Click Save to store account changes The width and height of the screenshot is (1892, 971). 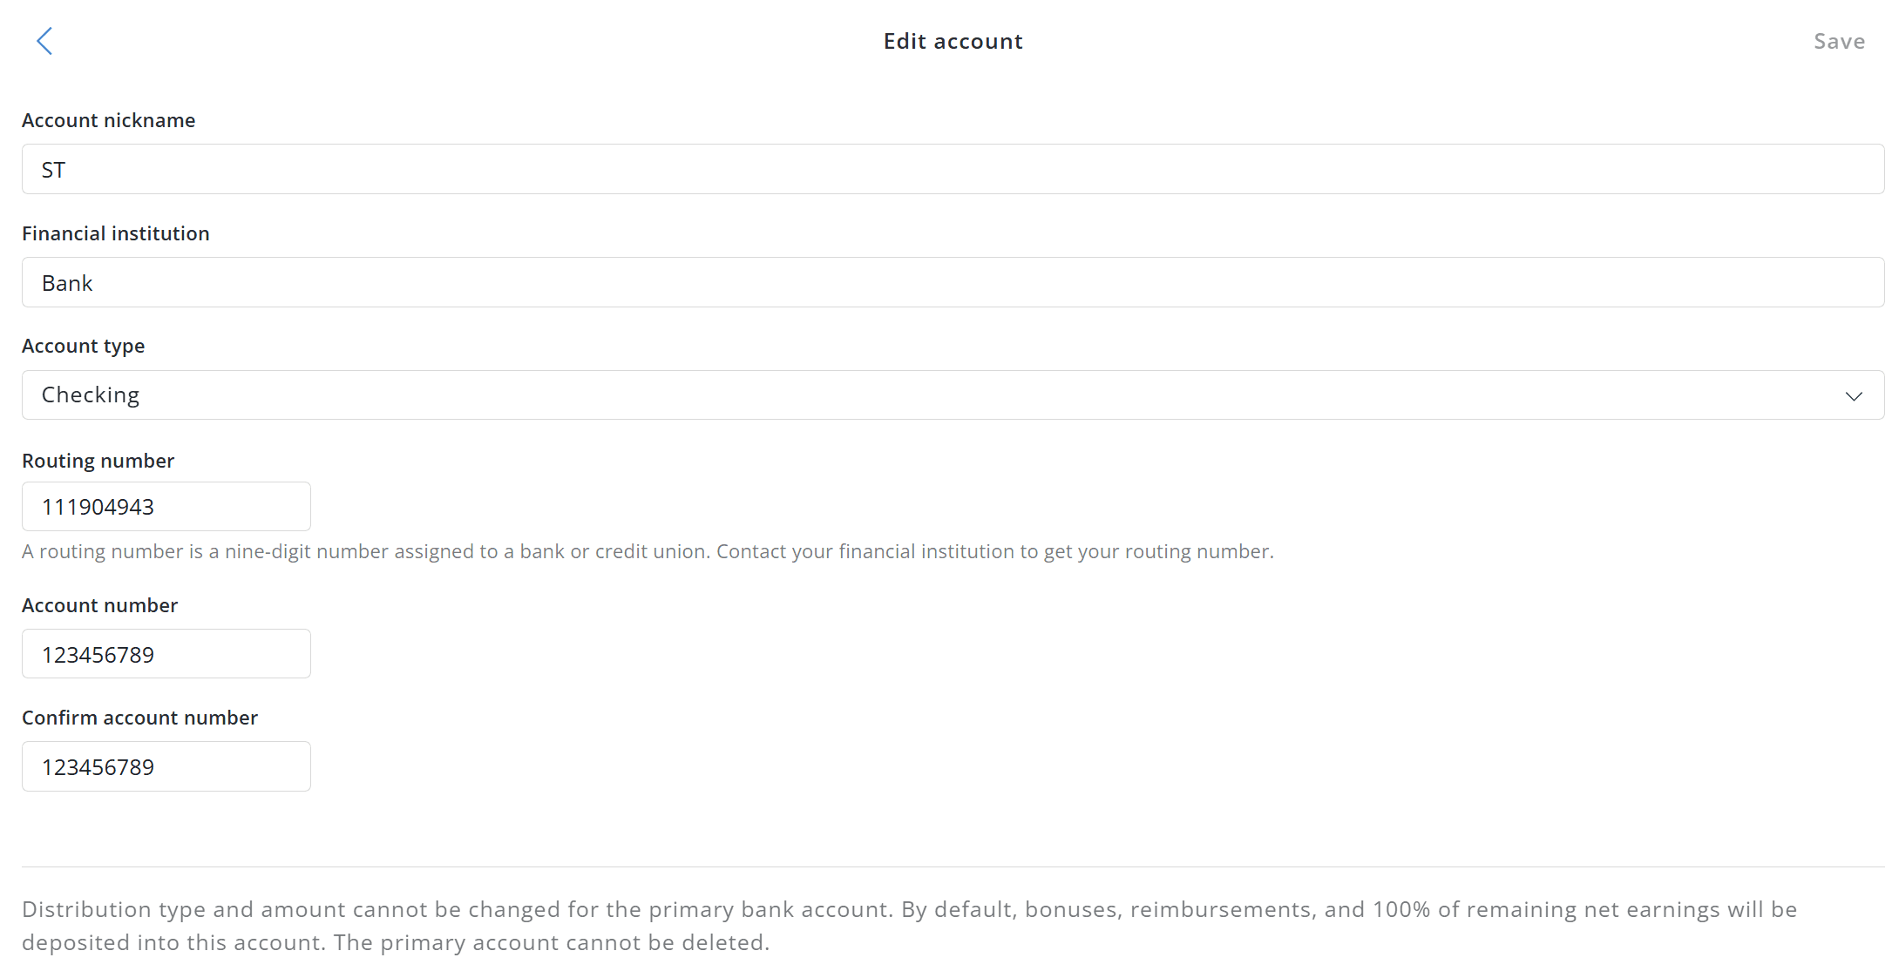point(1839,41)
